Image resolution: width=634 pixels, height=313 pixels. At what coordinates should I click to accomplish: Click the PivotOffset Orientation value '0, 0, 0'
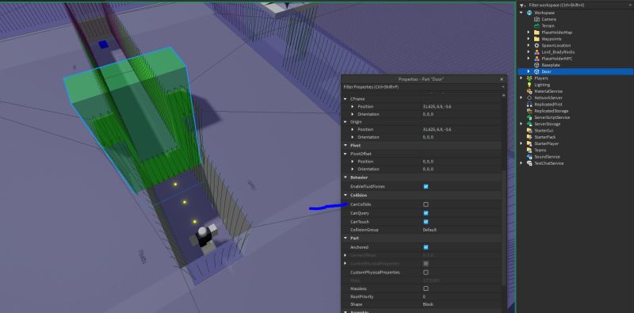(x=428, y=169)
